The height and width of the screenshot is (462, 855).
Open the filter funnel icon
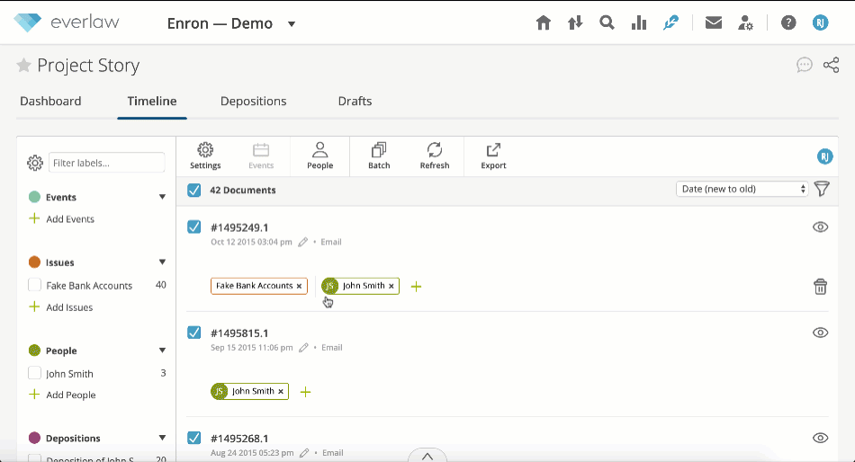click(x=822, y=189)
